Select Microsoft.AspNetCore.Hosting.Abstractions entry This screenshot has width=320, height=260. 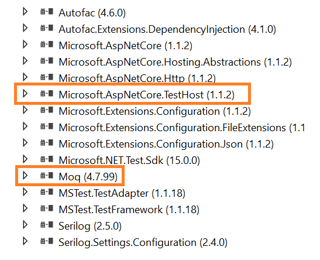pyautogui.click(x=176, y=62)
